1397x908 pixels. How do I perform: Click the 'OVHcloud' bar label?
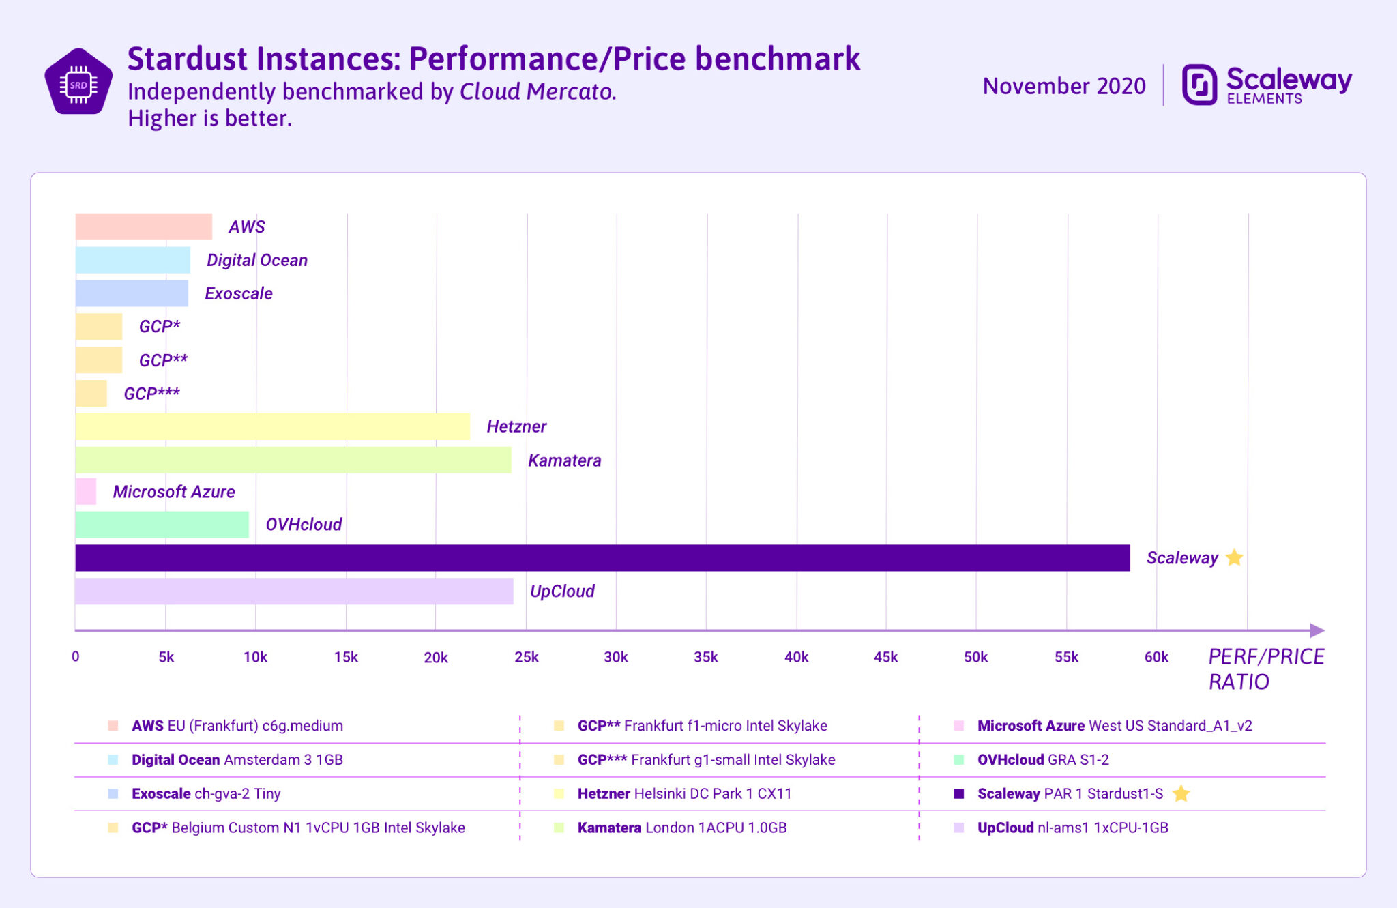pos(304,525)
